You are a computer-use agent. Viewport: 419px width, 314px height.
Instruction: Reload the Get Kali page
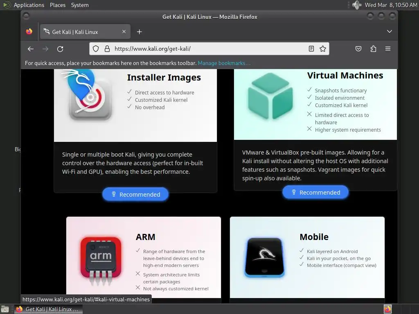pyautogui.click(x=61, y=49)
